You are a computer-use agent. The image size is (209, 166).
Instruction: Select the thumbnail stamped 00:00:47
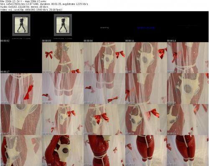[21, 120]
